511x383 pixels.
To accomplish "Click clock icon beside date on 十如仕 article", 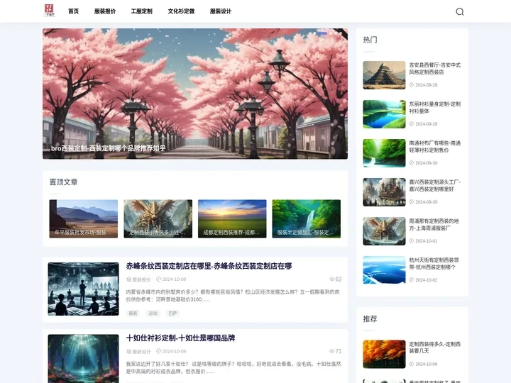I will [x=159, y=351].
